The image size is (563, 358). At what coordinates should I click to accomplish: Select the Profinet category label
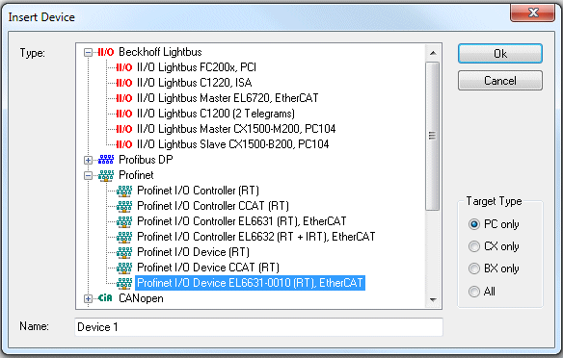[136, 175]
